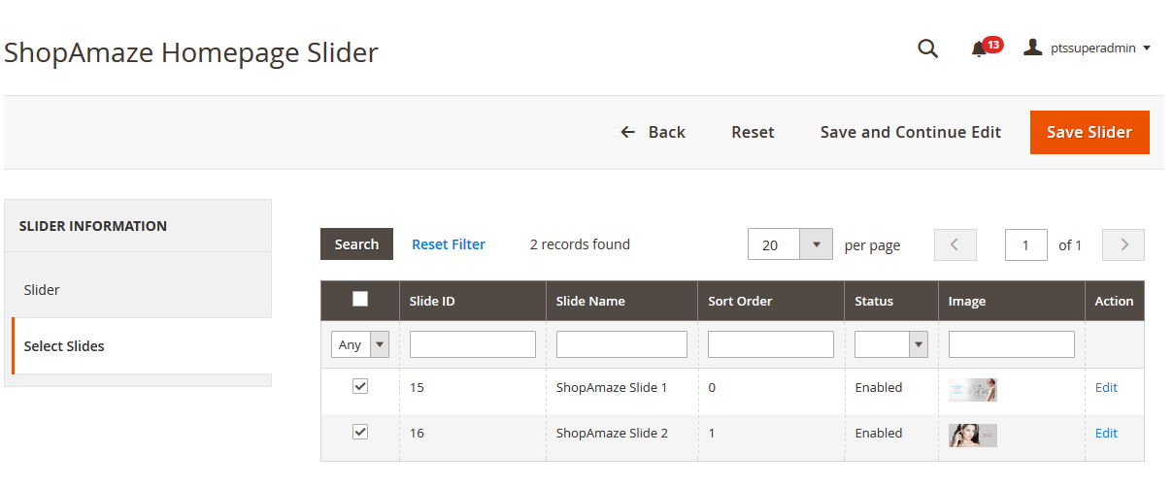
Task: Uncheck the ShopAmaze Slide 2 checkbox
Action: pyautogui.click(x=360, y=432)
